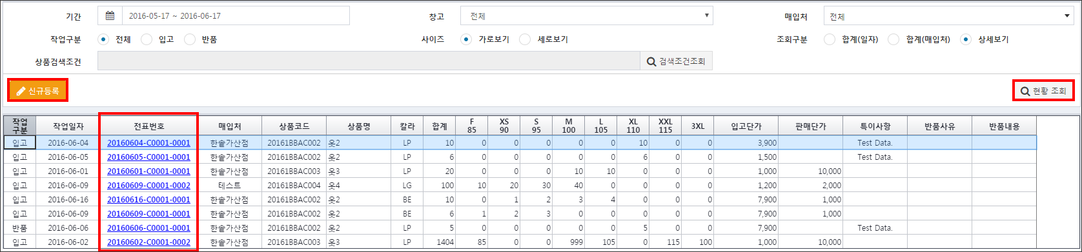This screenshot has height=252, width=1082.
Task: Open slip link 20160602-C0001-0002
Action: [x=148, y=242]
